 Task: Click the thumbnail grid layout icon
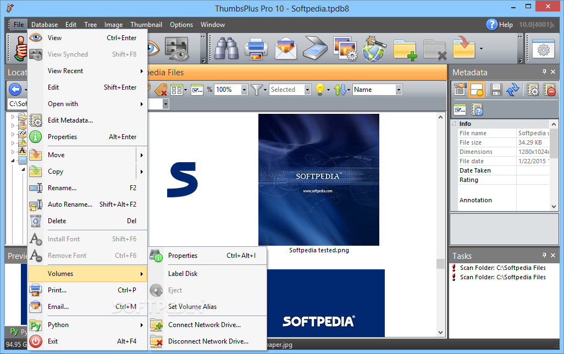pyautogui.click(x=176, y=90)
